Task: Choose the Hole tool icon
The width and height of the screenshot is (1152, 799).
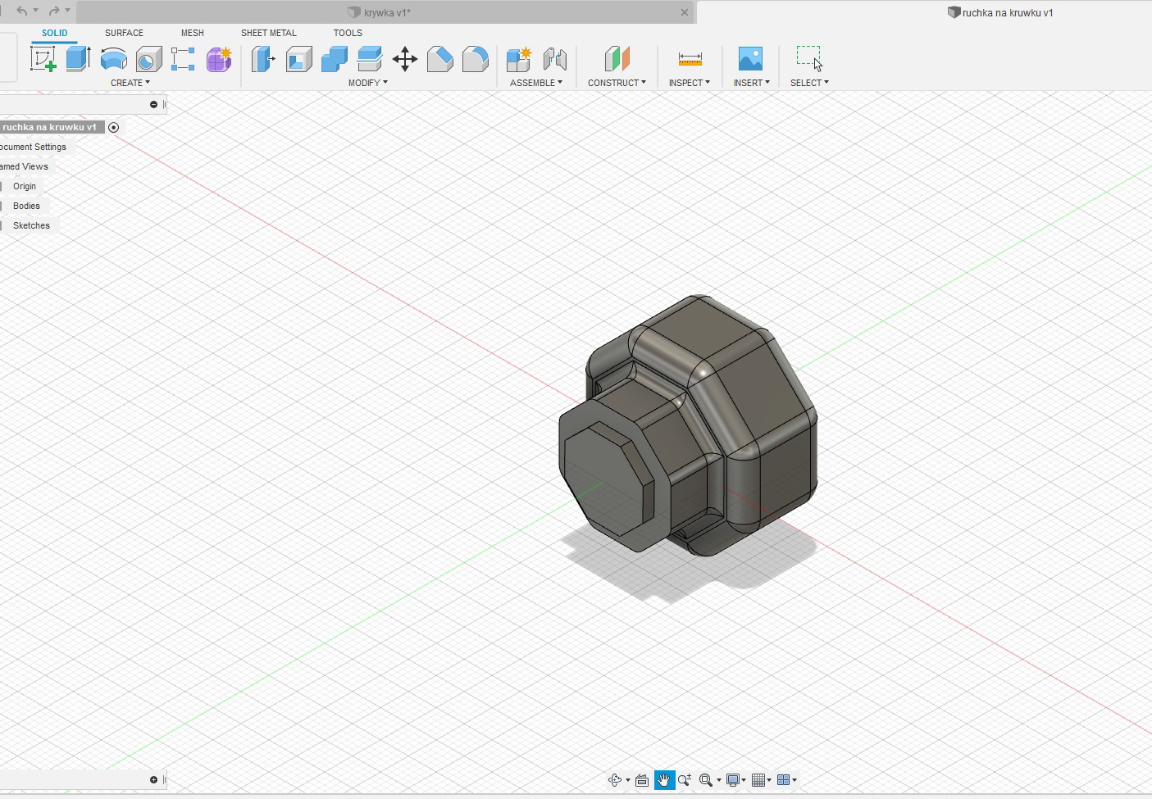Action: tap(148, 60)
